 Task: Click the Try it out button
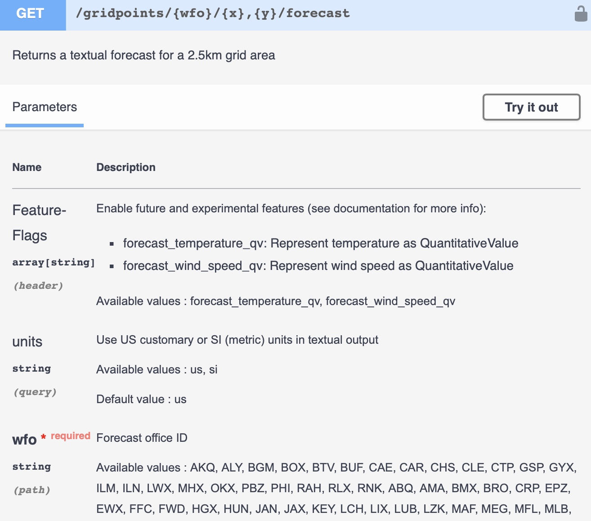[x=531, y=107]
